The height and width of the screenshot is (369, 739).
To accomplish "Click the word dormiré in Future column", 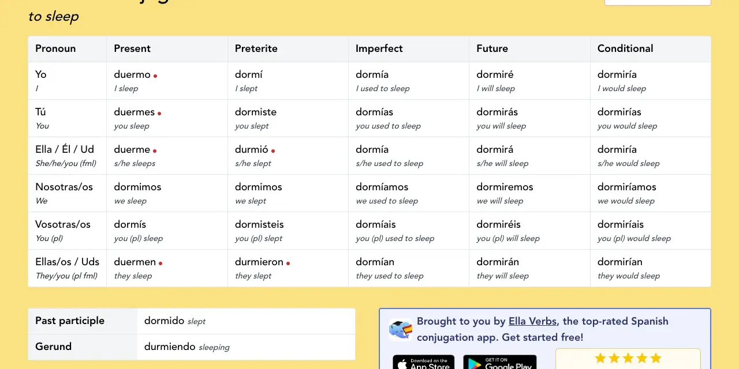I will coord(495,74).
